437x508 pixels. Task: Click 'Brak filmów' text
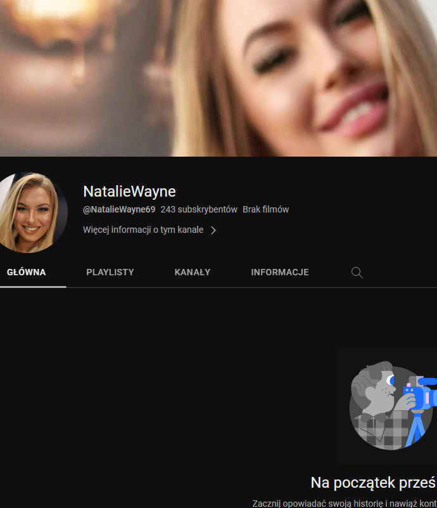(x=265, y=210)
